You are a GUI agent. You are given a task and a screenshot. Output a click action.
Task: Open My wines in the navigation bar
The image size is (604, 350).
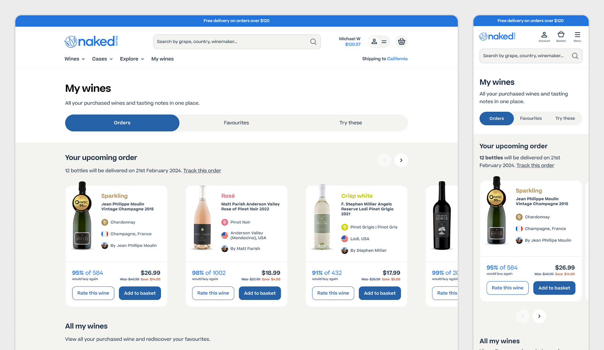pos(162,59)
